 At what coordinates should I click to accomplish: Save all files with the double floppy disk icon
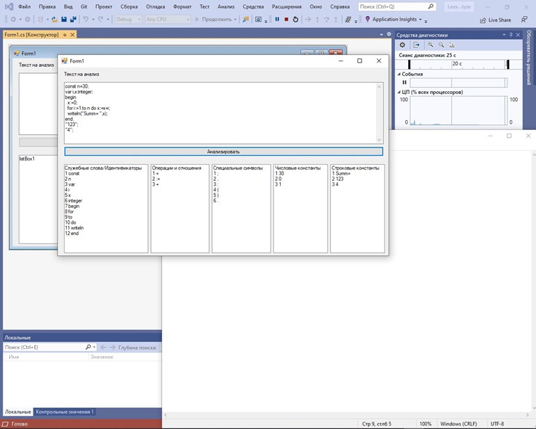[x=73, y=19]
